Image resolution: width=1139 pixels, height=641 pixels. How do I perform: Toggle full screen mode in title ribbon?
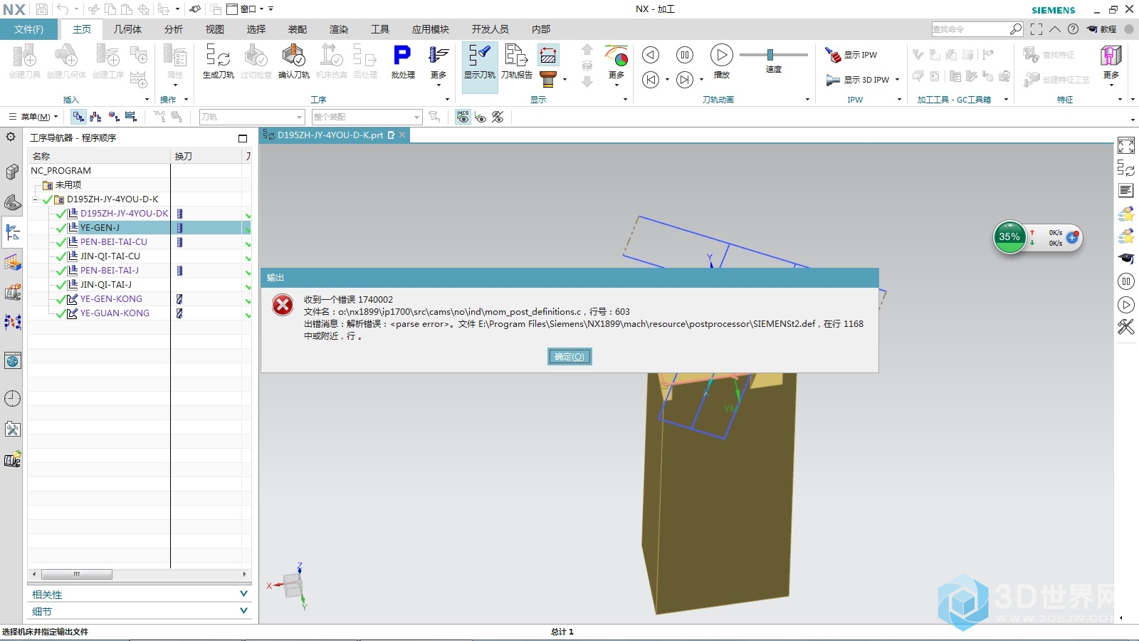tap(1036, 29)
